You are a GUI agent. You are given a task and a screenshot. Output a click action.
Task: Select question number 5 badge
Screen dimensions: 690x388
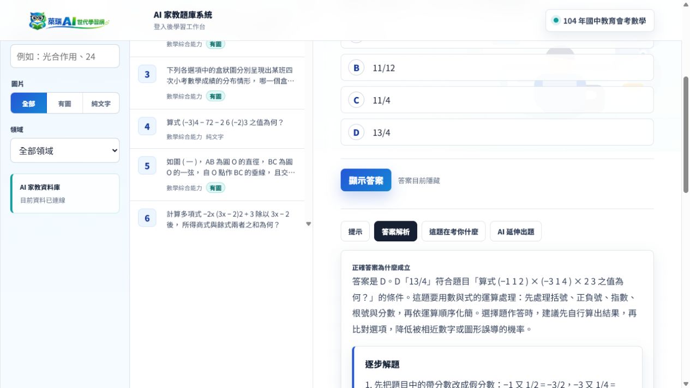pos(147,166)
